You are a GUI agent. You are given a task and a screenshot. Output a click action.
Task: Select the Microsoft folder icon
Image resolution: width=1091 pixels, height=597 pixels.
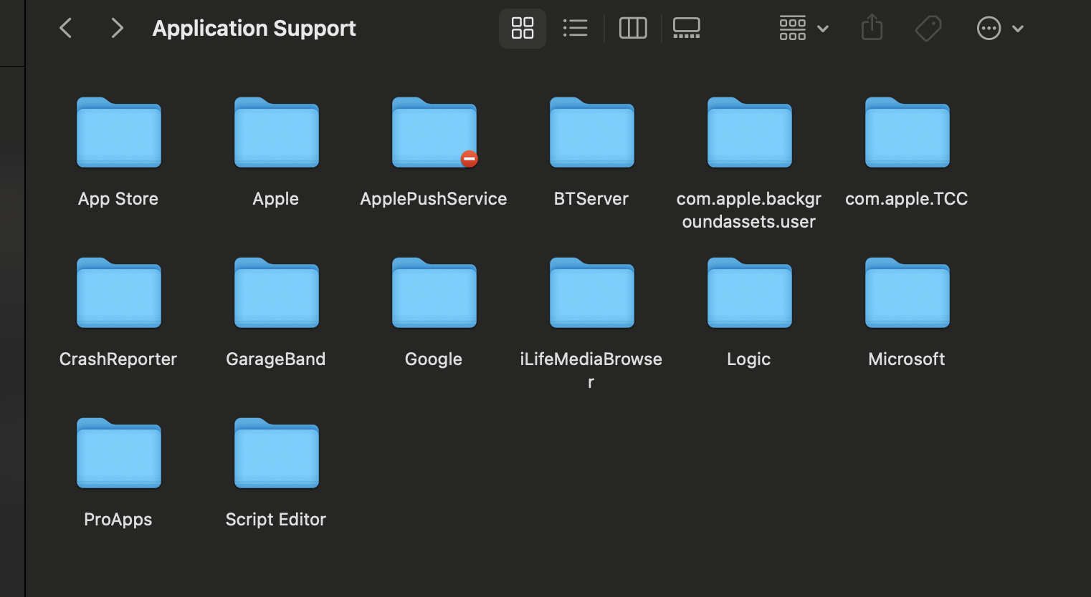click(x=907, y=293)
